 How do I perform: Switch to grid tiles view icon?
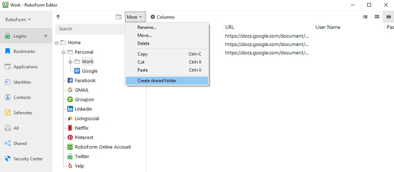377,17
